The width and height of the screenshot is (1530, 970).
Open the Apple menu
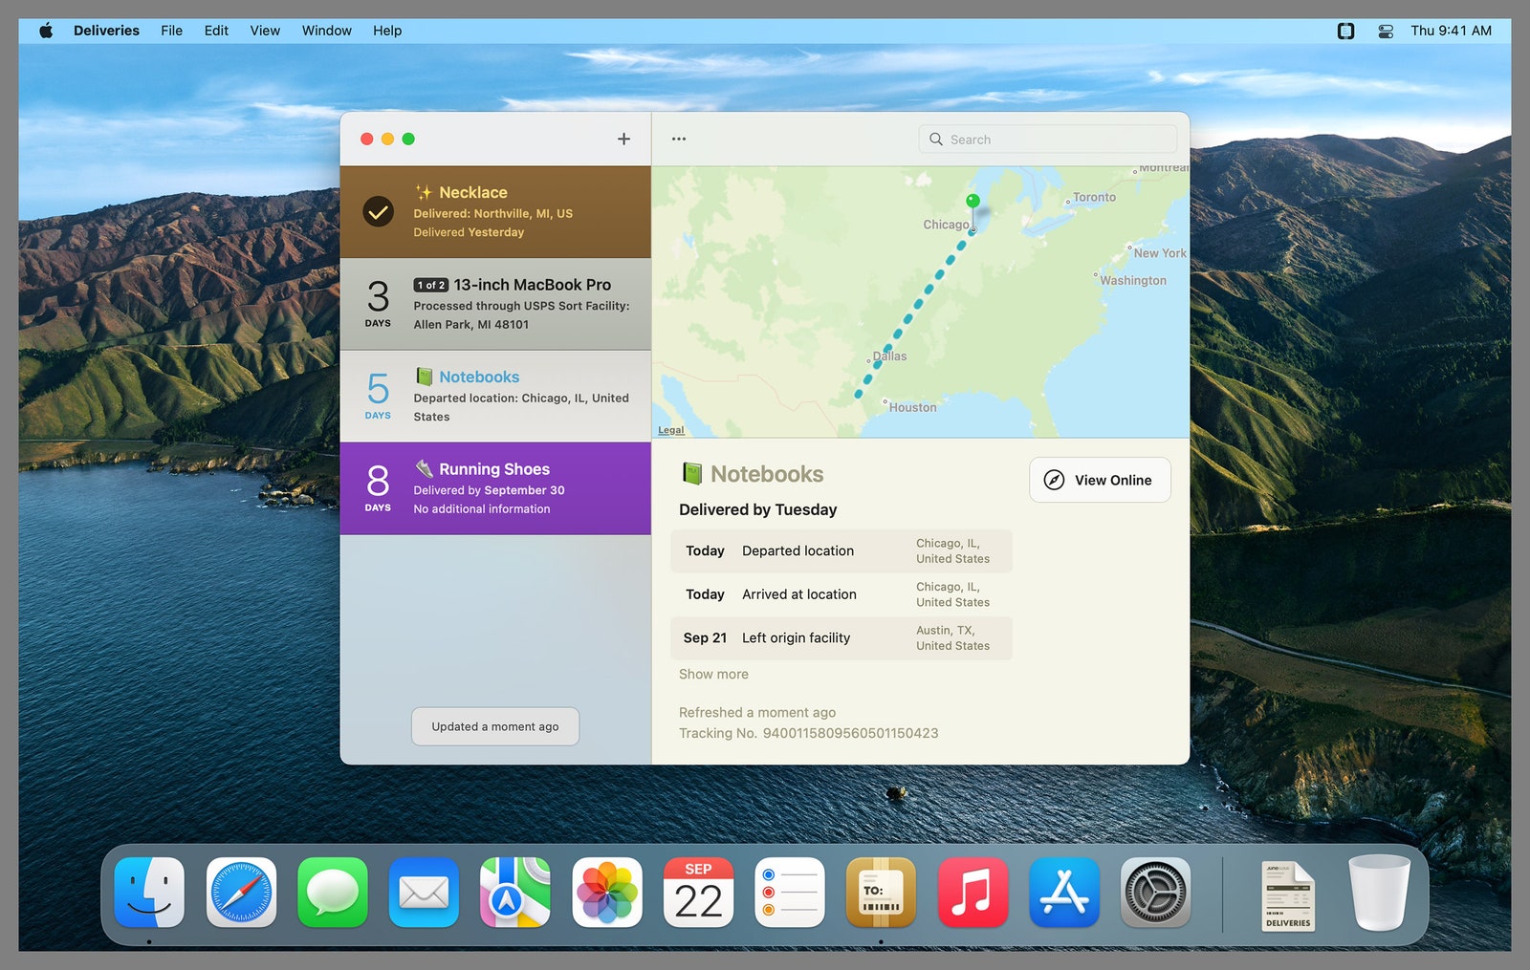tap(46, 31)
